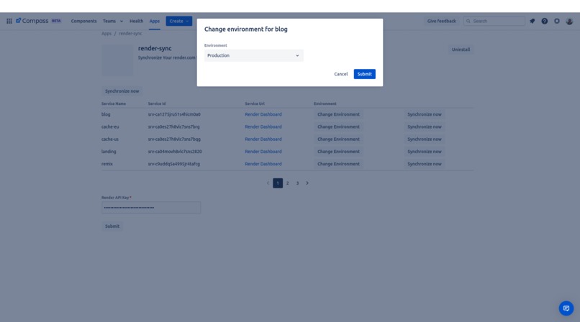Click Change Environment for landing
Image resolution: width=580 pixels, height=322 pixels.
pyautogui.click(x=338, y=152)
